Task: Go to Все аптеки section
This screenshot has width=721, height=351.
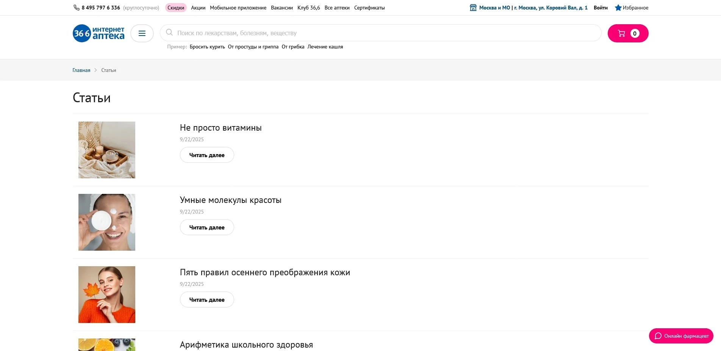Action: point(337,8)
